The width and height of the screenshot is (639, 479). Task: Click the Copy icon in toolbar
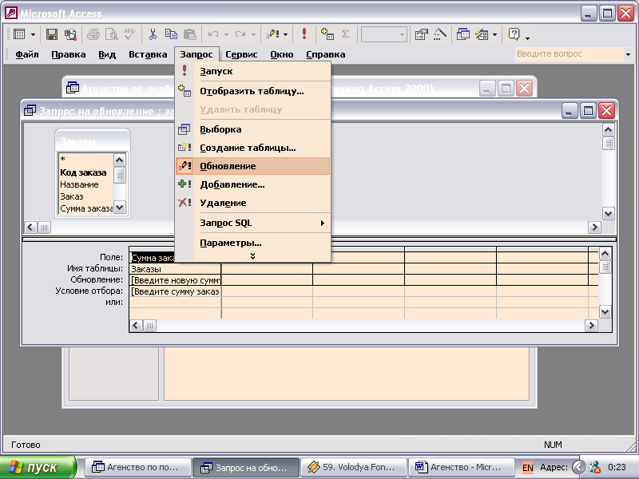click(x=171, y=34)
